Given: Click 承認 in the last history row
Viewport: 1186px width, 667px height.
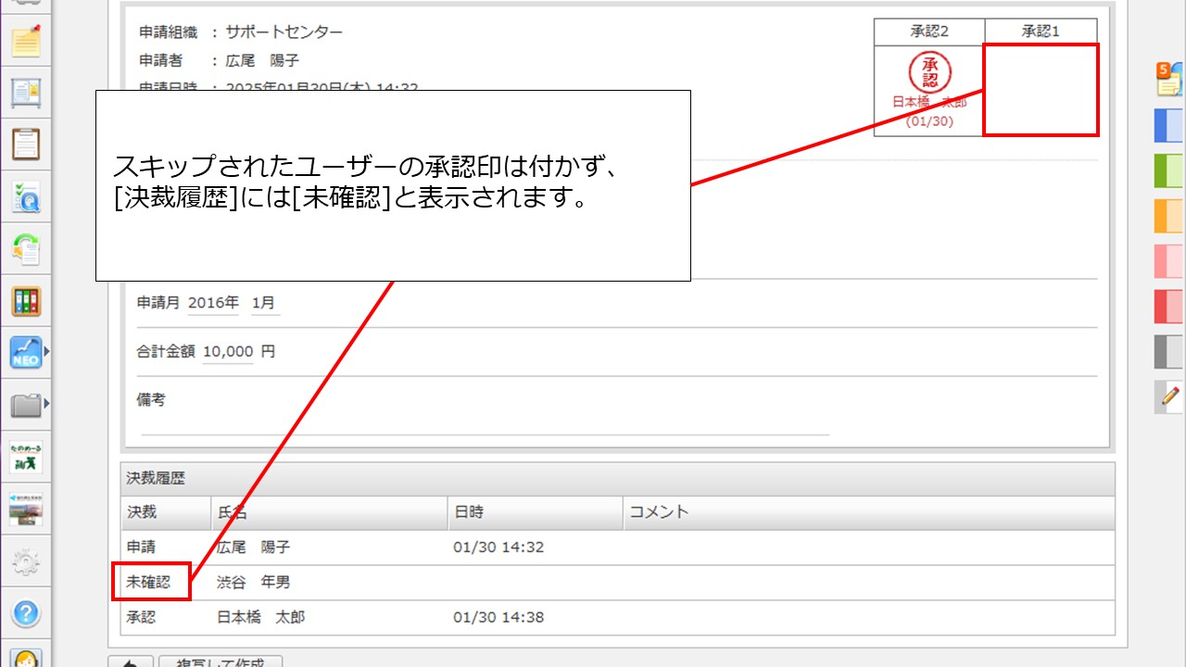Looking at the screenshot, I should 142,617.
